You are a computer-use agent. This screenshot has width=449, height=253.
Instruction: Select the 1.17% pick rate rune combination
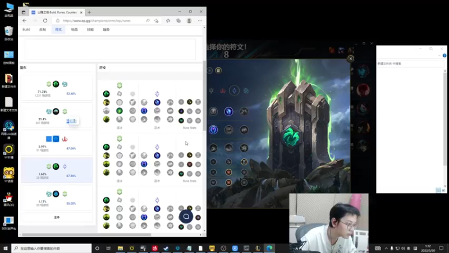coord(57,197)
